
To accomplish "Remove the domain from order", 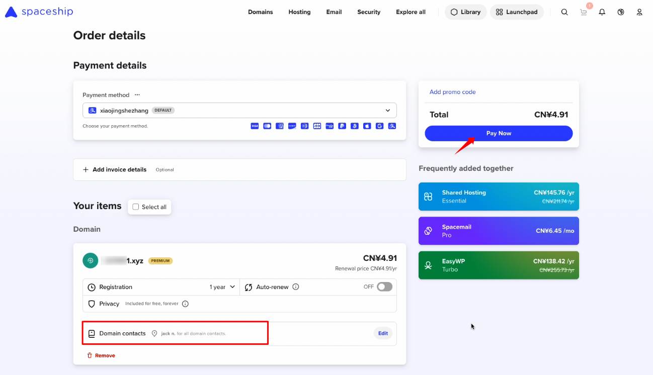I will tap(101, 355).
